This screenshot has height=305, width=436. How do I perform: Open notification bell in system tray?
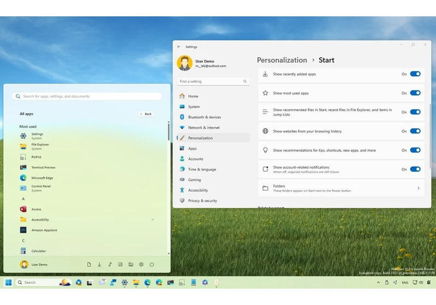pyautogui.click(x=429, y=283)
